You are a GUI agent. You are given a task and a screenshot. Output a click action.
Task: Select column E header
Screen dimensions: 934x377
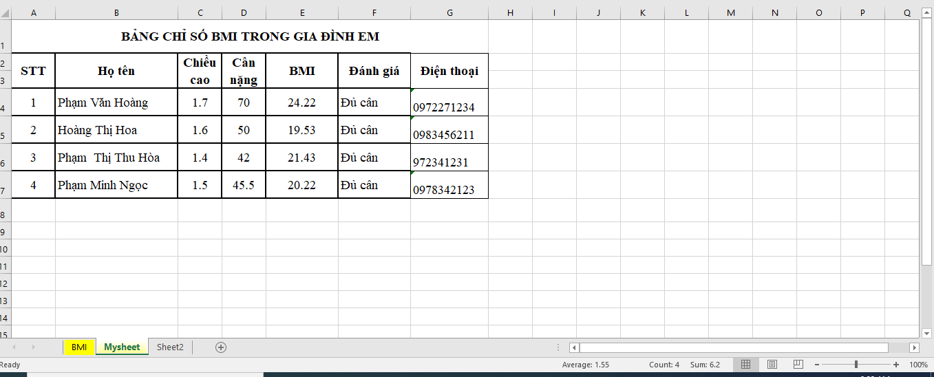[x=302, y=13]
